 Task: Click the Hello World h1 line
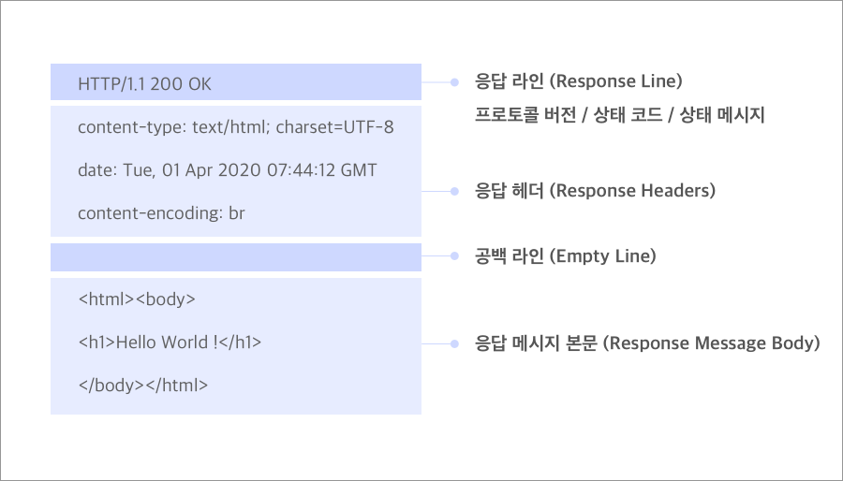pos(170,342)
